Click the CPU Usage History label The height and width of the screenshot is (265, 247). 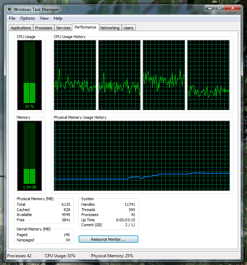(x=70, y=37)
